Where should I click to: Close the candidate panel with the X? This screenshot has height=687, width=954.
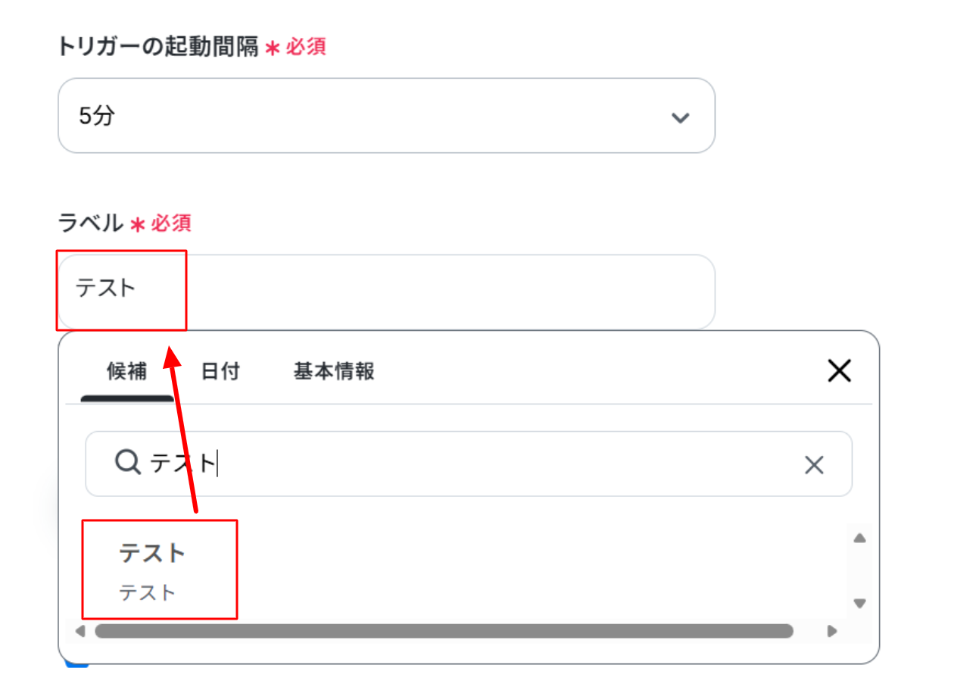click(840, 370)
